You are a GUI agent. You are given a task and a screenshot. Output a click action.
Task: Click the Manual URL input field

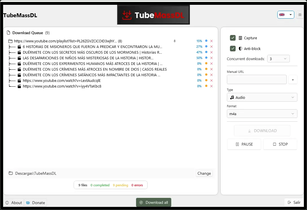pos(257,80)
